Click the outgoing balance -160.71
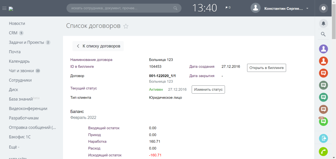 pyautogui.click(x=155, y=155)
